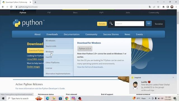Open the About navigation menu

pos(37,34)
